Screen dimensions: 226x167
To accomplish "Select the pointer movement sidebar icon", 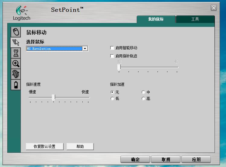I will click(16, 42).
